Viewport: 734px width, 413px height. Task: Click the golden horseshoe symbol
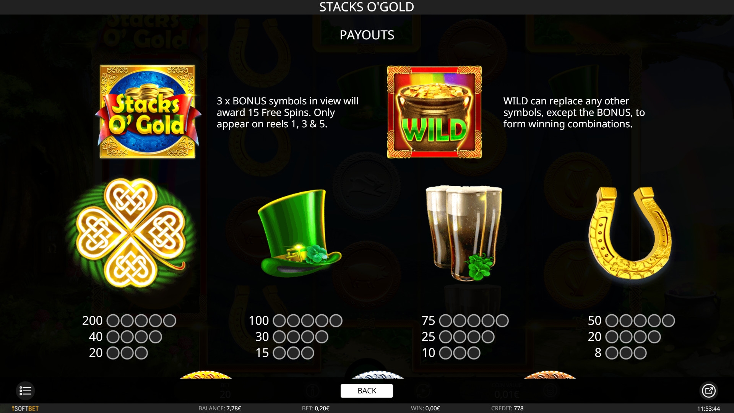630,233
